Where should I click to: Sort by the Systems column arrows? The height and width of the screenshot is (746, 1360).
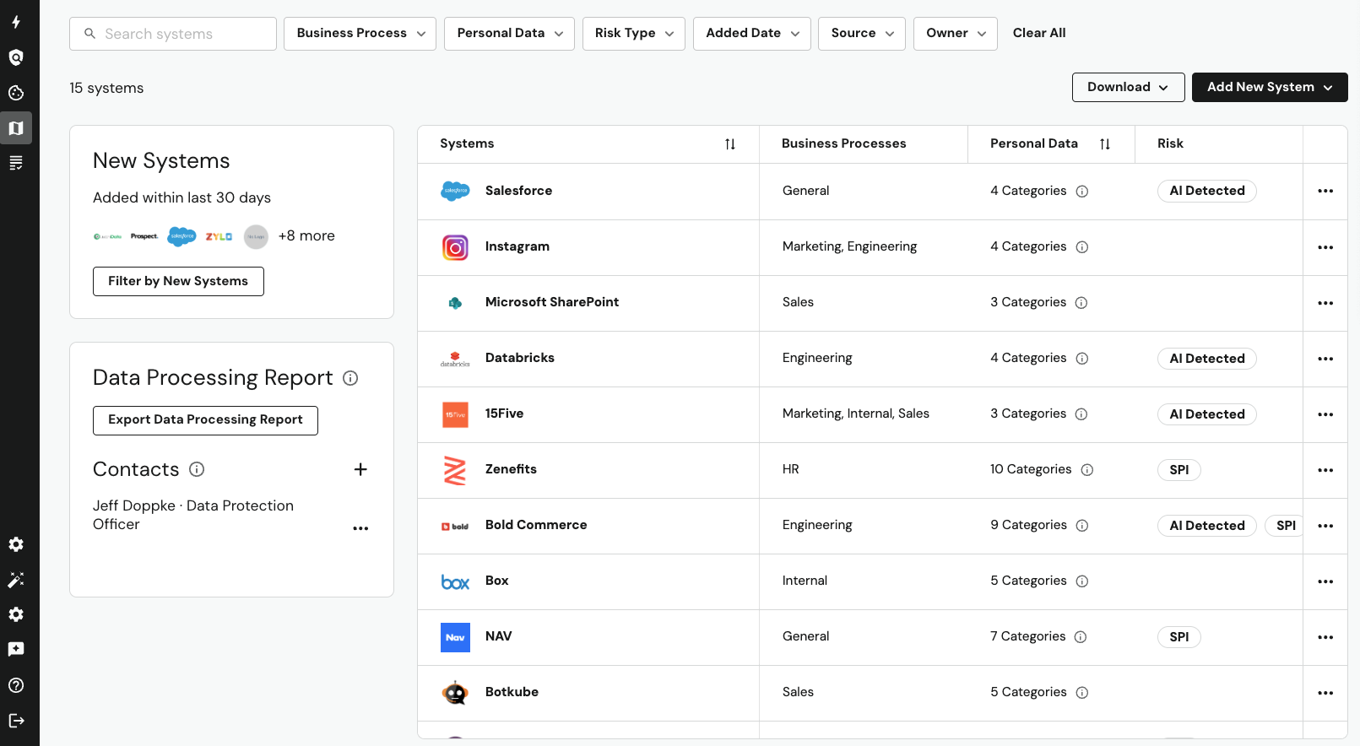pyautogui.click(x=730, y=144)
